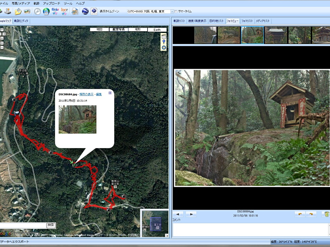The image size is (330, 247).
Task: Select the first filmstrip thumbnail with ladder
Action: 205,35
